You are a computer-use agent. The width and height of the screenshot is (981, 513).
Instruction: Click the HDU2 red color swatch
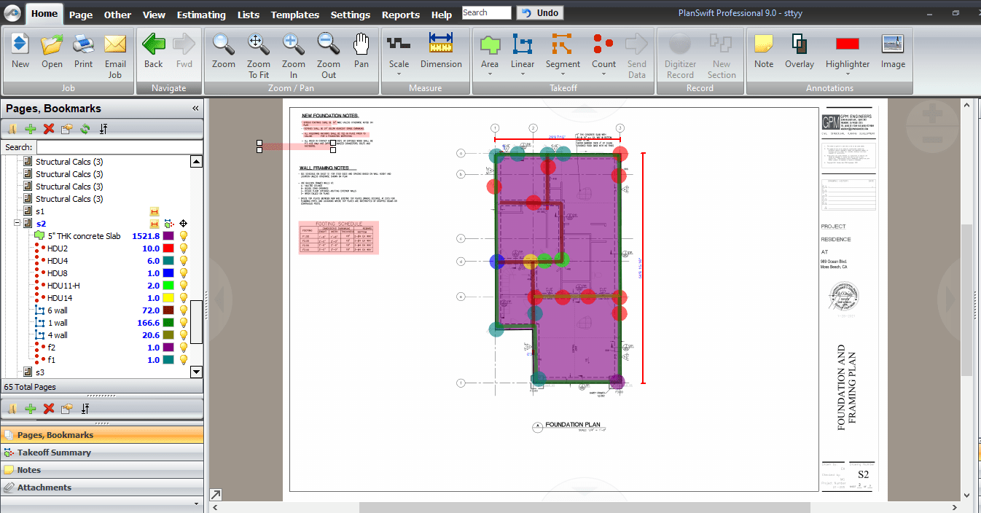(x=168, y=248)
